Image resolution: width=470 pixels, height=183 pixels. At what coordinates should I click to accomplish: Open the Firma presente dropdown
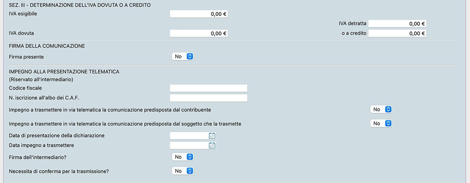coord(183,56)
